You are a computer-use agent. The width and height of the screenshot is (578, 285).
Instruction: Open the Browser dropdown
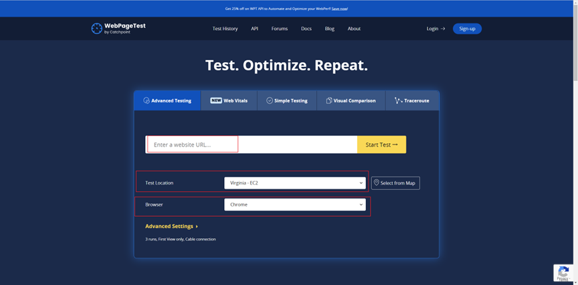pos(295,205)
